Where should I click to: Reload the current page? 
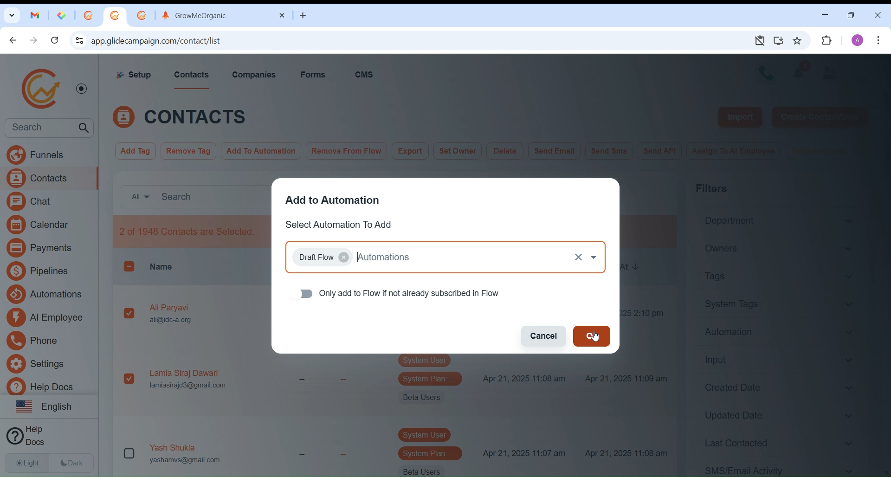[x=55, y=41]
